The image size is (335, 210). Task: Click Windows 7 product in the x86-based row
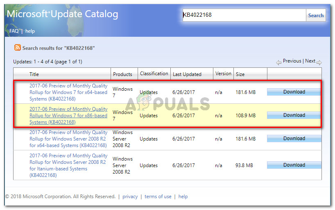(122, 115)
